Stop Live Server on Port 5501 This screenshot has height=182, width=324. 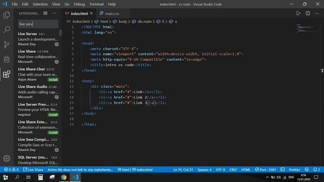(x=265, y=170)
